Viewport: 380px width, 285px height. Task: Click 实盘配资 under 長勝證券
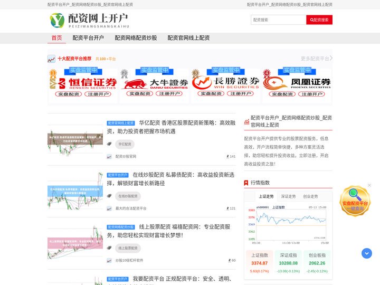click(x=211, y=93)
